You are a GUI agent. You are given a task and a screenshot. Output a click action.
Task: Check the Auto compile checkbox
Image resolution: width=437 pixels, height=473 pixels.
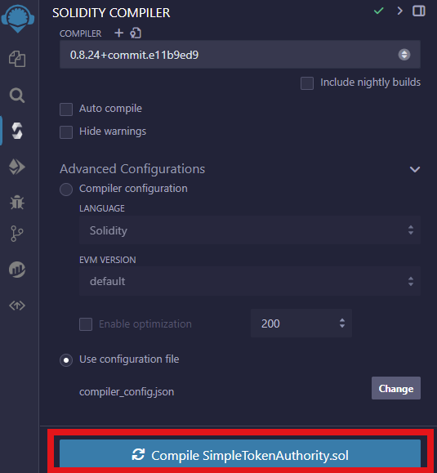(x=66, y=109)
